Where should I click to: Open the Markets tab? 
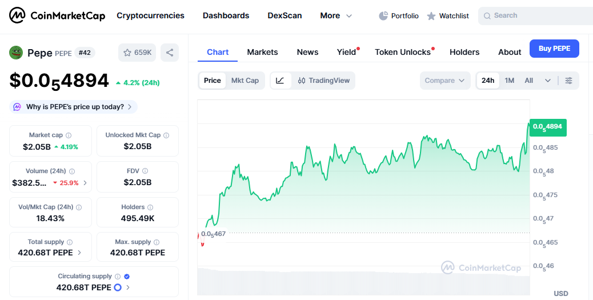tap(262, 52)
